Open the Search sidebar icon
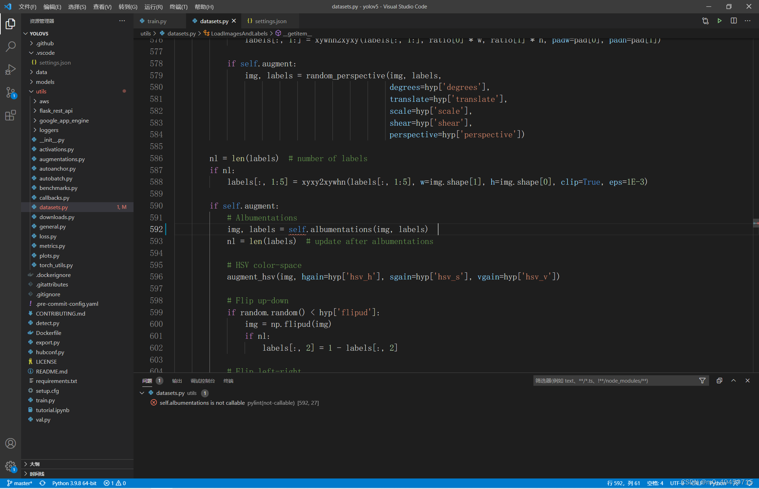The image size is (759, 489). click(x=11, y=46)
